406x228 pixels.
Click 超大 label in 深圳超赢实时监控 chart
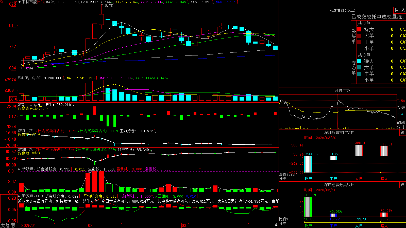click(384, 179)
